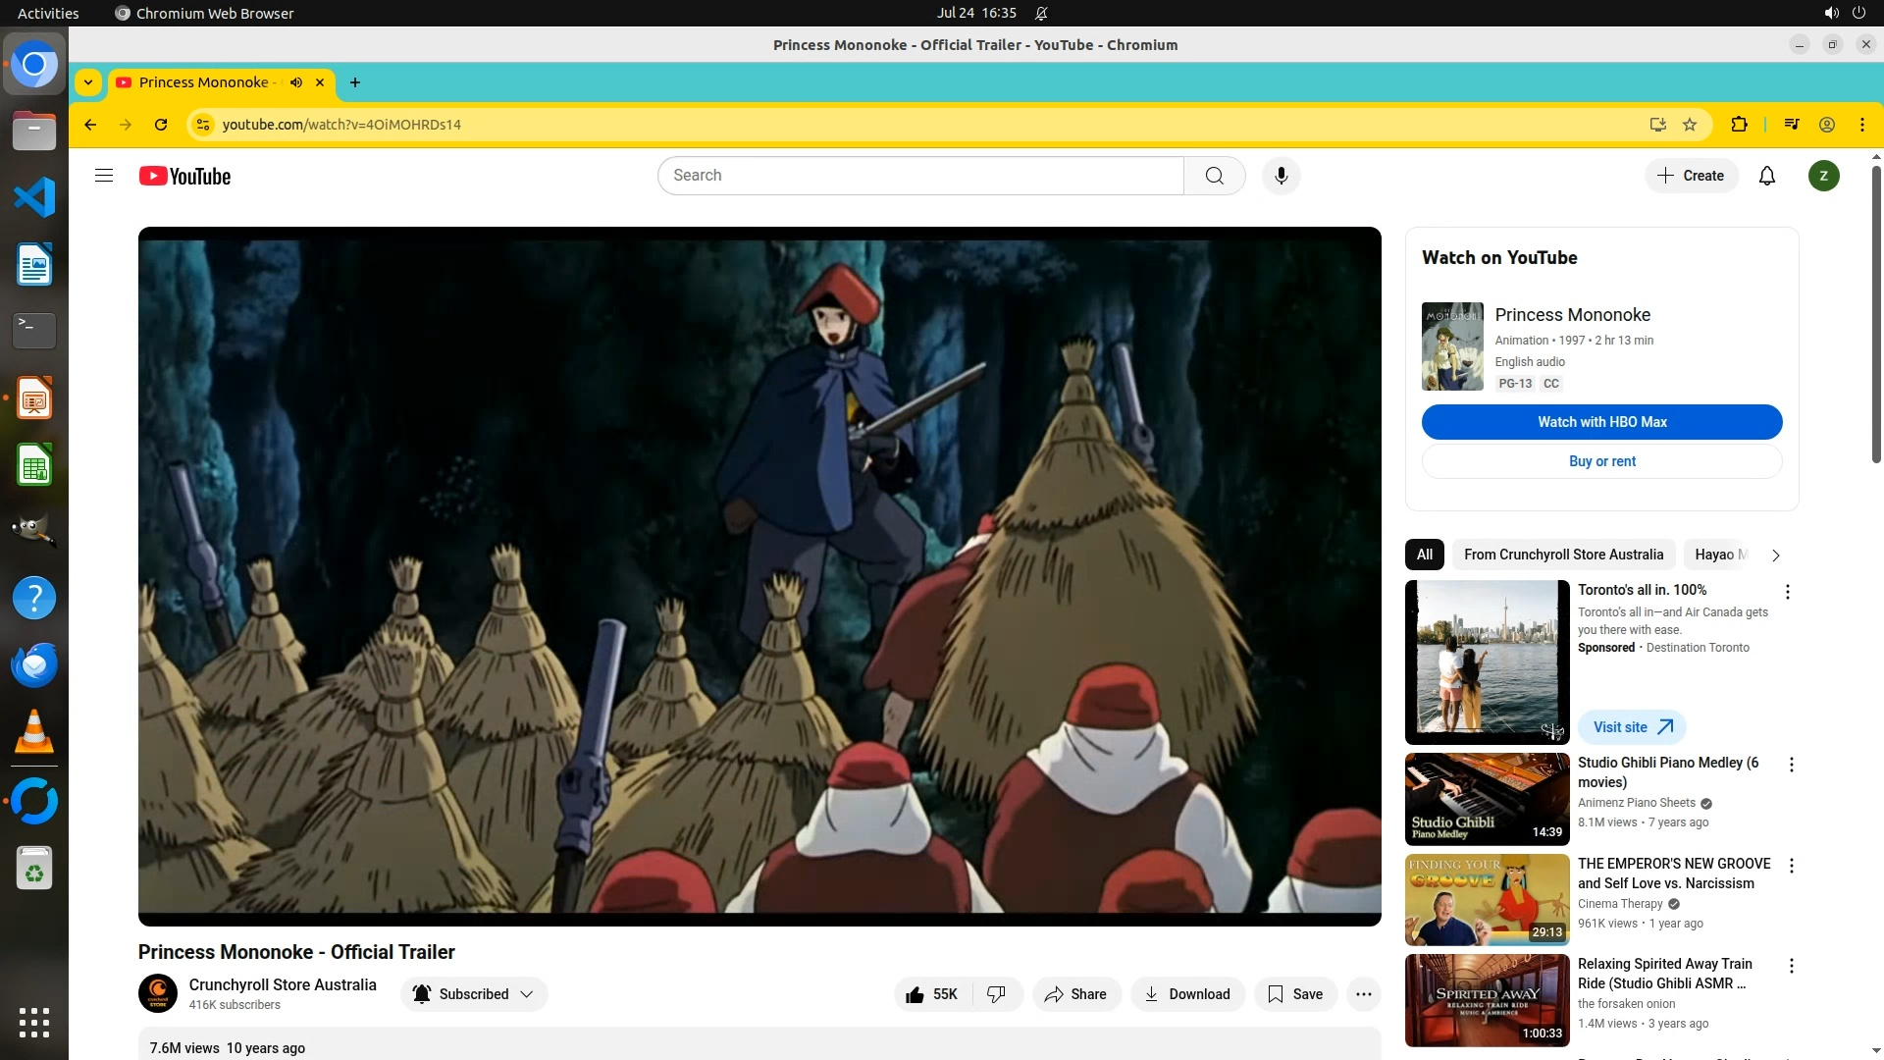Click Watch with HBO Max button
The image size is (1884, 1060).
[x=1601, y=422]
